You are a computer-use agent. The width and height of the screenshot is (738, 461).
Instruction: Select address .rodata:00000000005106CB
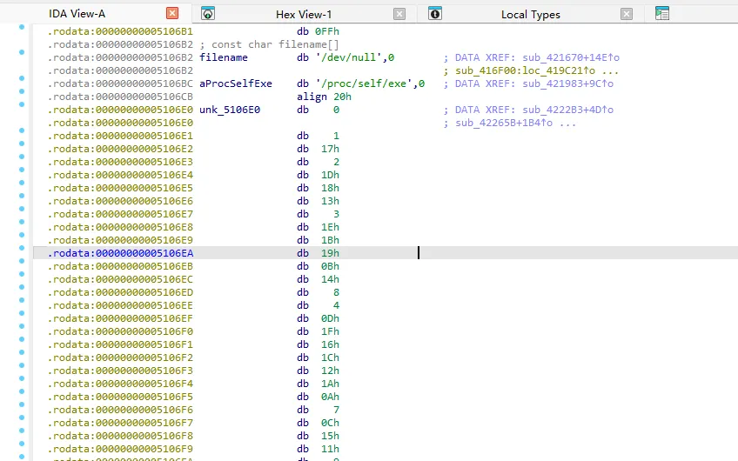coord(120,97)
